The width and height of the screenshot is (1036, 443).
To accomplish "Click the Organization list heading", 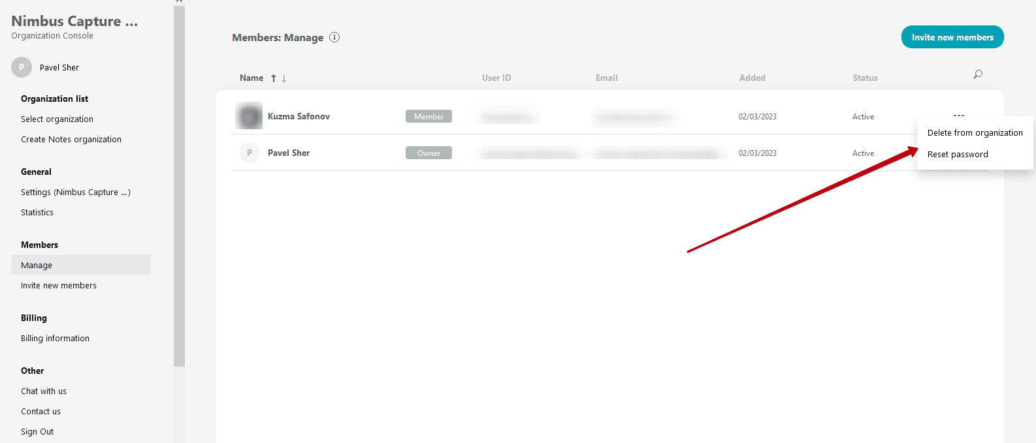I will coord(54,99).
